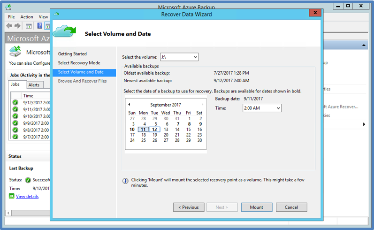Click the blue help question mark toolbar icon
374x230 pixels.
(40, 25)
